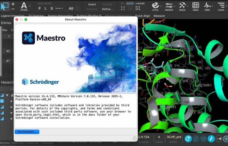This screenshot has width=228, height=146.
Task: Click the Environment... button
Action: [x=27, y=132]
